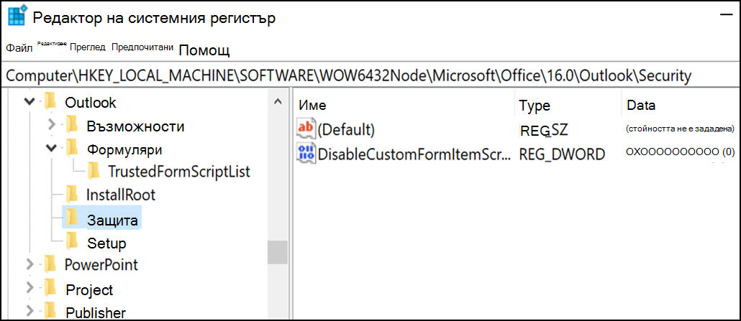Open the Файл menu
741x321 pixels.
click(x=19, y=48)
